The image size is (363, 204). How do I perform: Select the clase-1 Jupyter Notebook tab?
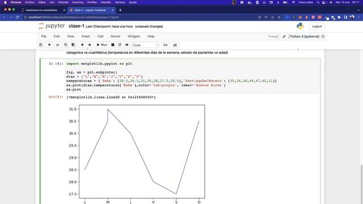tap(90, 10)
